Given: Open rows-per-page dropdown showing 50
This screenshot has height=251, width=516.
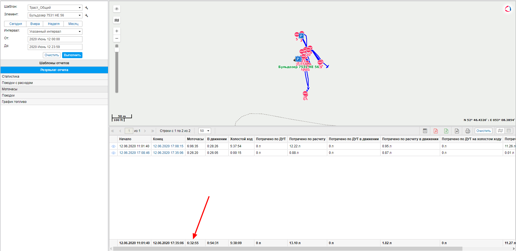Looking at the screenshot, I should click(205, 131).
